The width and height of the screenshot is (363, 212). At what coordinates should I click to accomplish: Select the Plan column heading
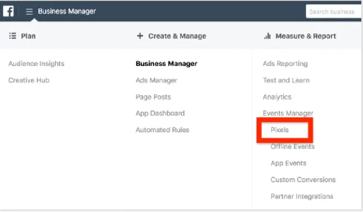[x=28, y=36]
